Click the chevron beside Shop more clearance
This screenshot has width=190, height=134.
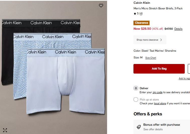pos(161,40)
